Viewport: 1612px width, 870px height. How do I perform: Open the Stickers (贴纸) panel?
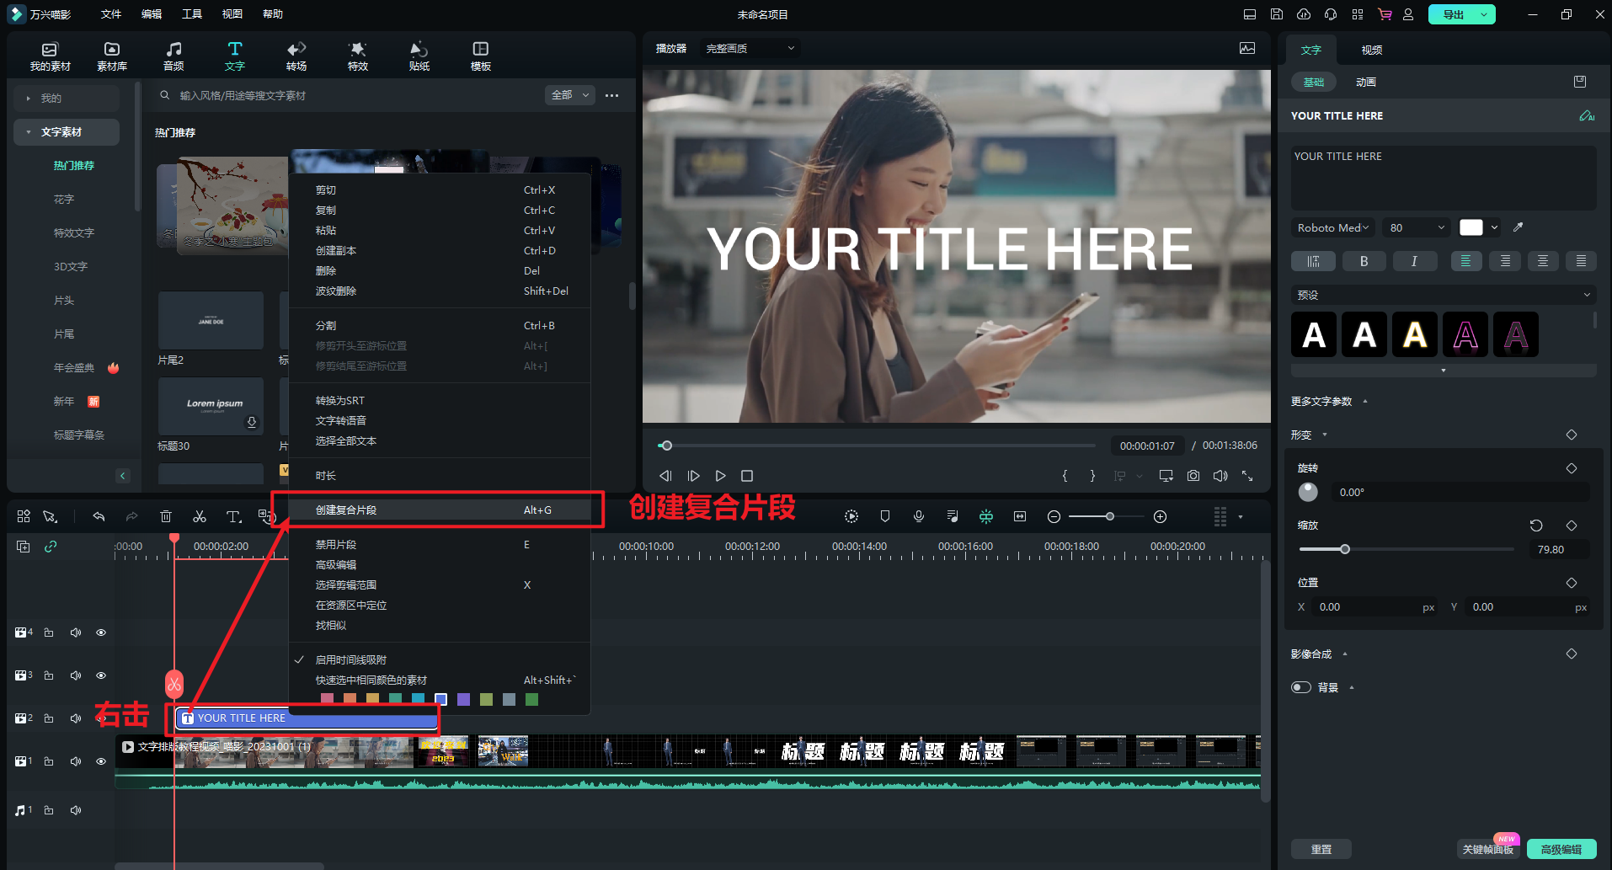point(419,56)
